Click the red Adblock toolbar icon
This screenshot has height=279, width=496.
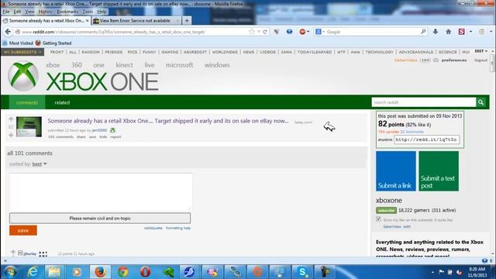[x=302, y=32]
